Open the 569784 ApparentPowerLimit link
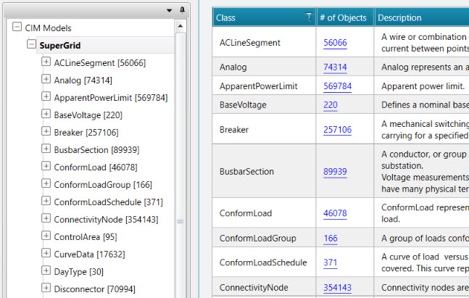The width and height of the screenshot is (469, 298). 337,86
